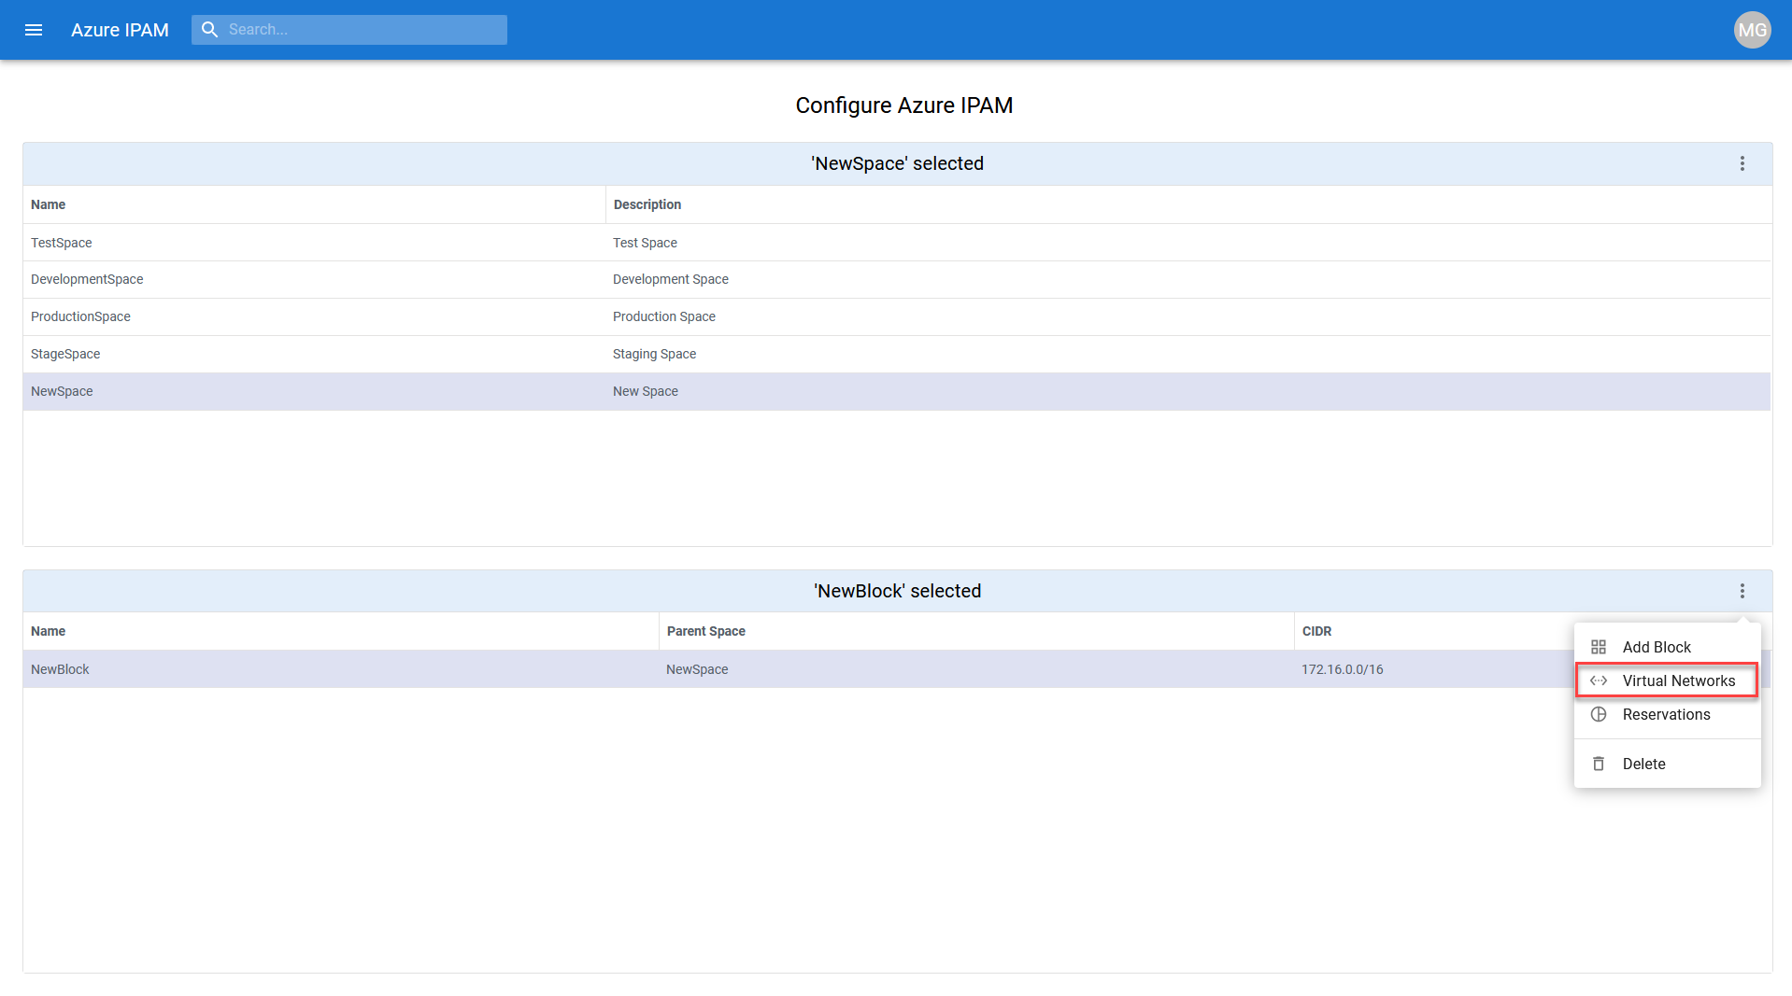1792x996 pixels.
Task: Click the Add Block grid icon
Action: [1599, 647]
